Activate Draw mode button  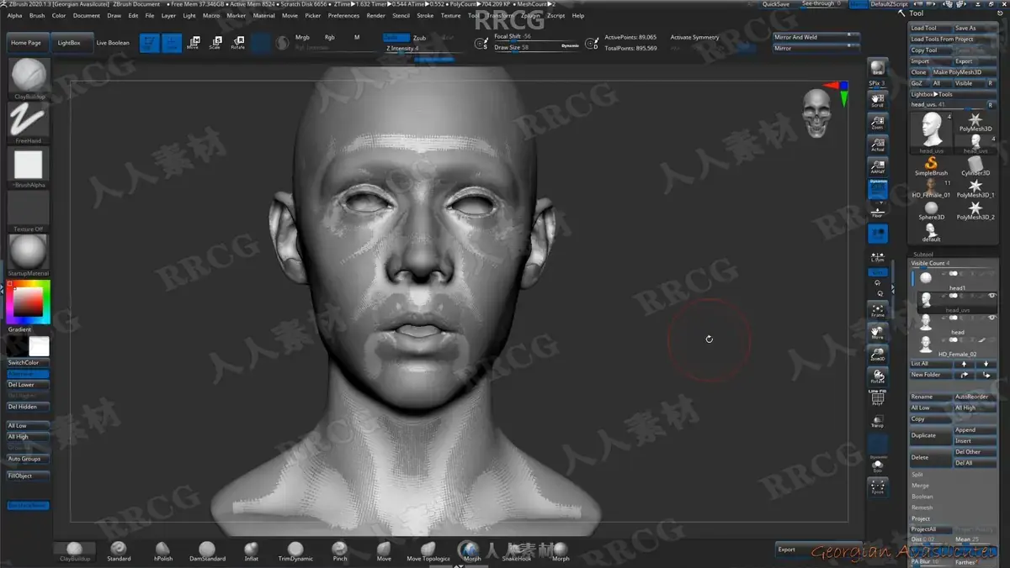(x=171, y=43)
